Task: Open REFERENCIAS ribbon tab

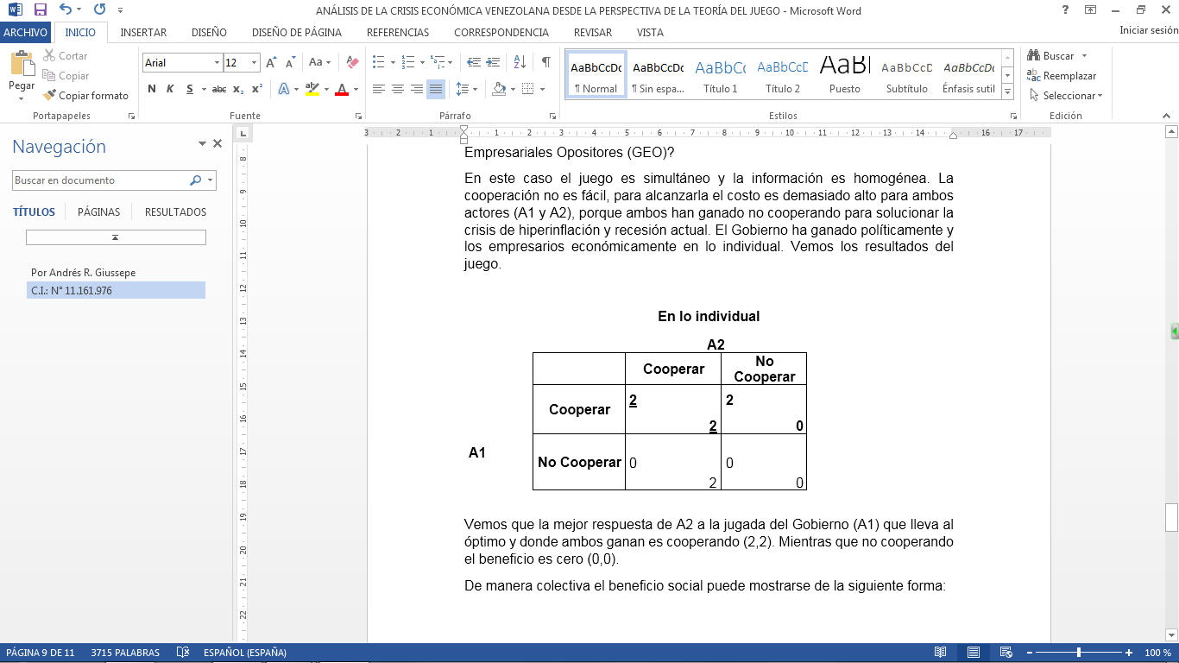Action: coord(398,33)
